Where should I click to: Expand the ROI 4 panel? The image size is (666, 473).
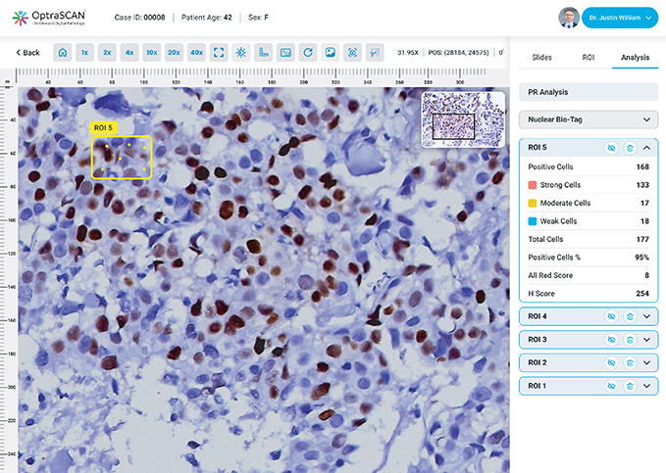647,316
